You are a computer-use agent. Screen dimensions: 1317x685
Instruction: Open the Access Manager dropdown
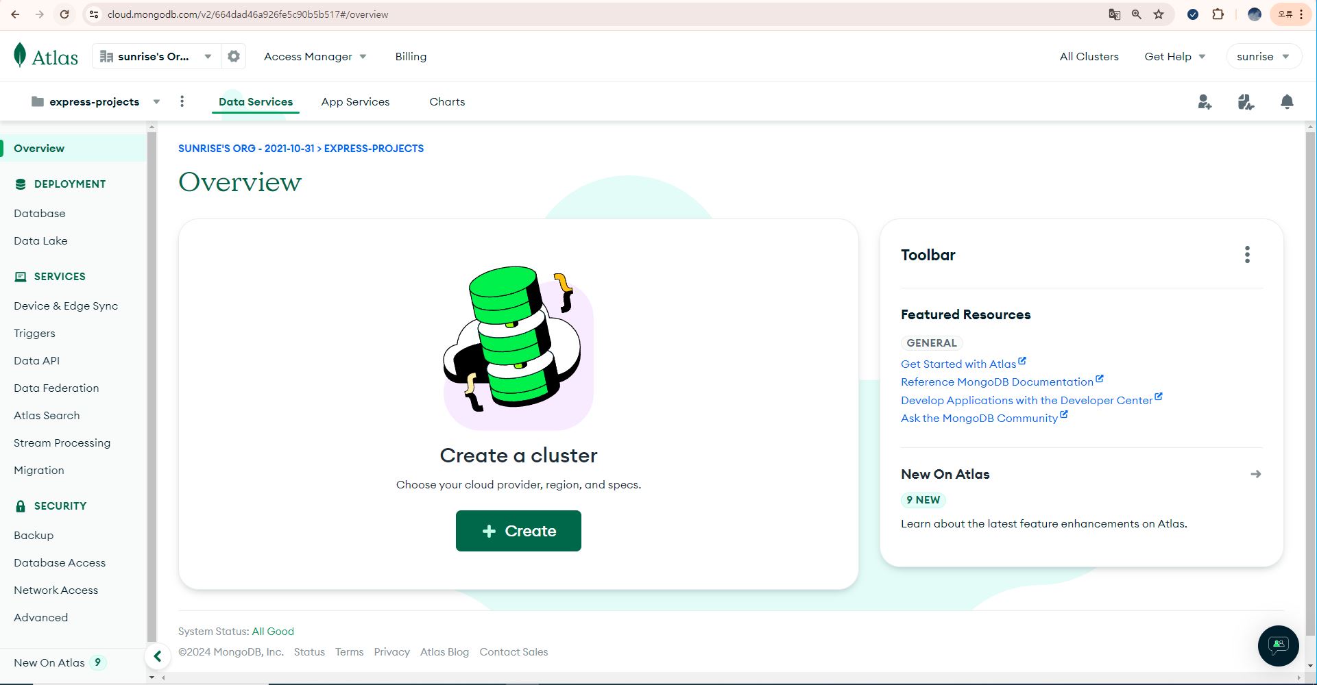pyautogui.click(x=315, y=56)
